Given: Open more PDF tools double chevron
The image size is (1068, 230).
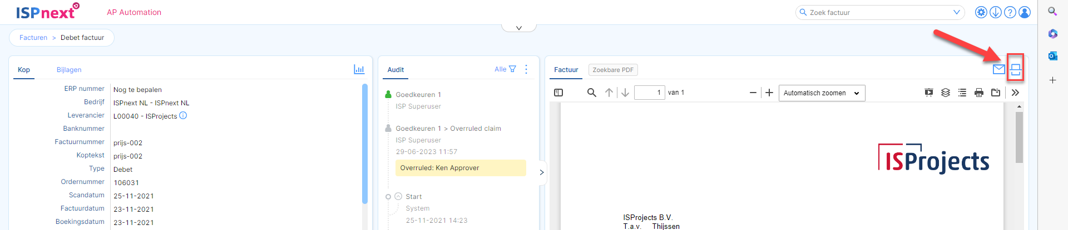Looking at the screenshot, I should pos(1015,93).
